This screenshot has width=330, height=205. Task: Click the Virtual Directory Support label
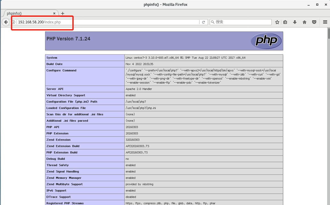[x=66, y=95]
